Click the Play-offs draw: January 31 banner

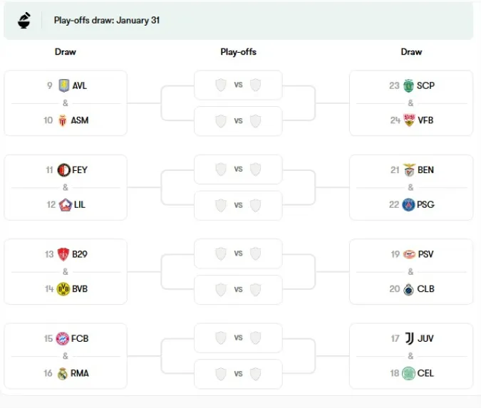tap(107, 20)
